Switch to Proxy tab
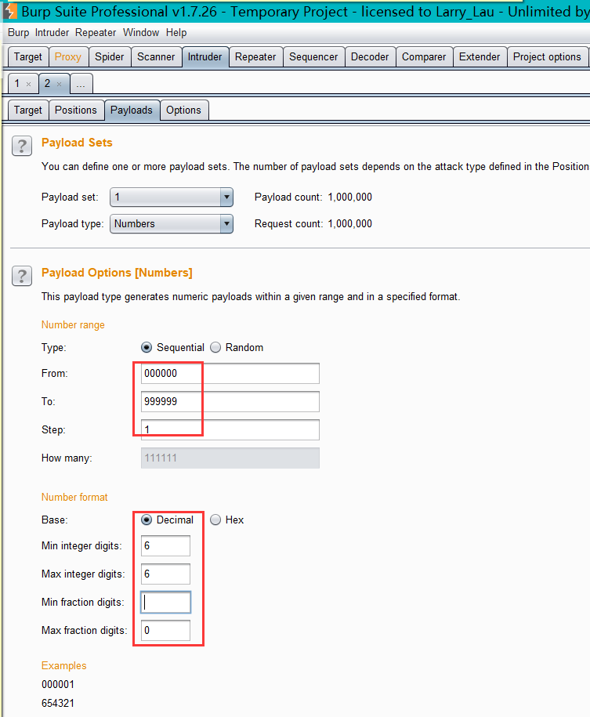 [67, 56]
